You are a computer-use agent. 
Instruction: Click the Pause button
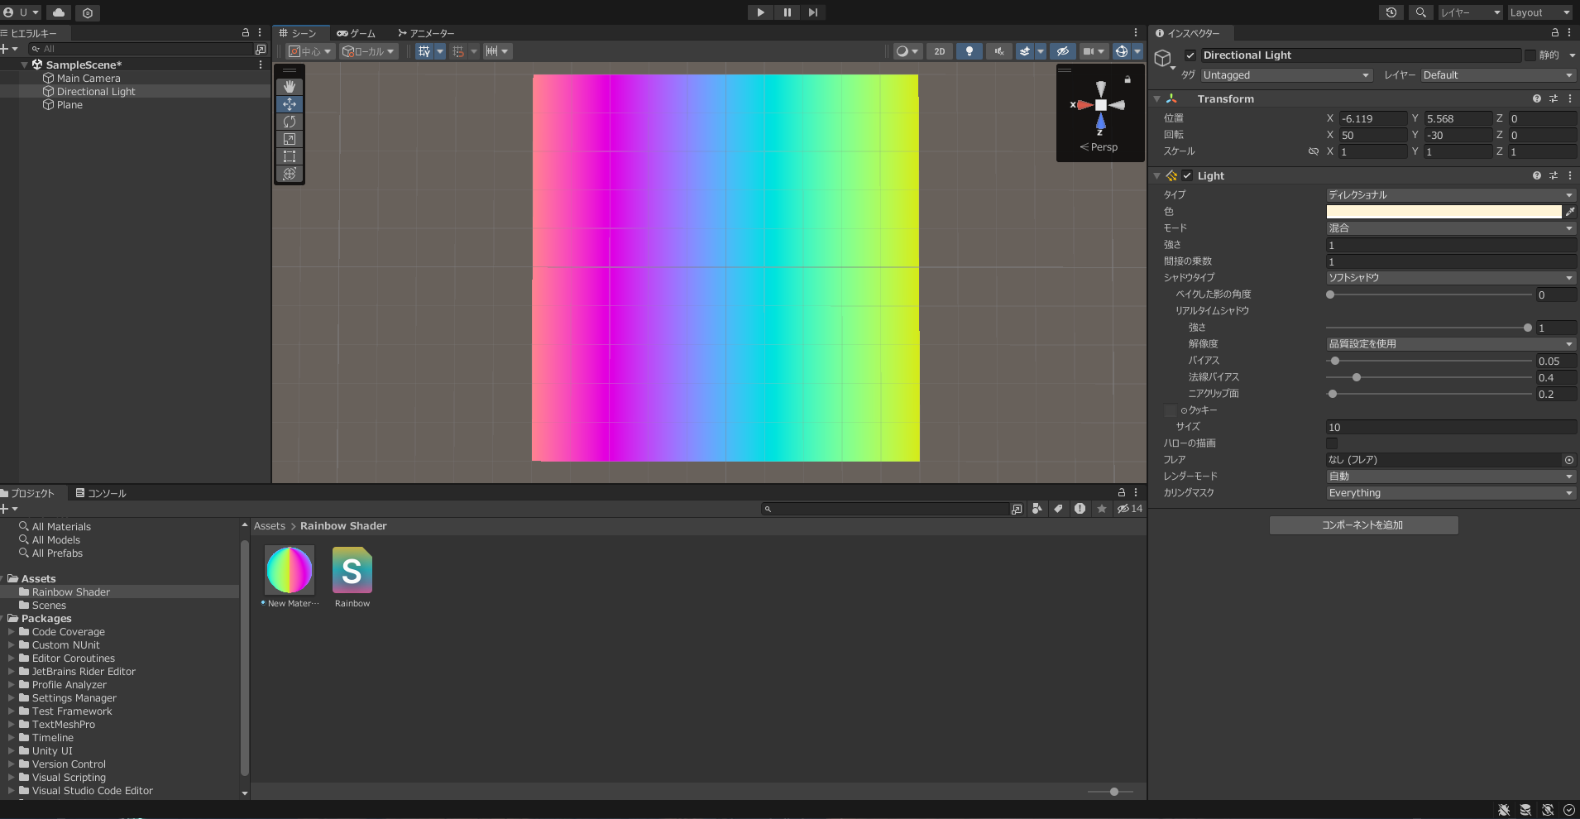787,12
